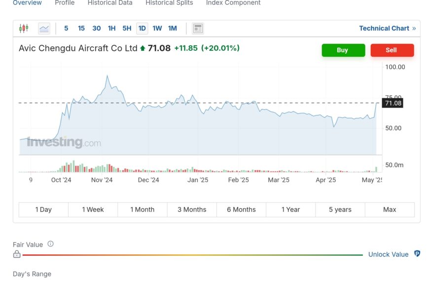Screen dimensions: 429x281
Task: Select the area chart type icon
Action: pos(44,28)
